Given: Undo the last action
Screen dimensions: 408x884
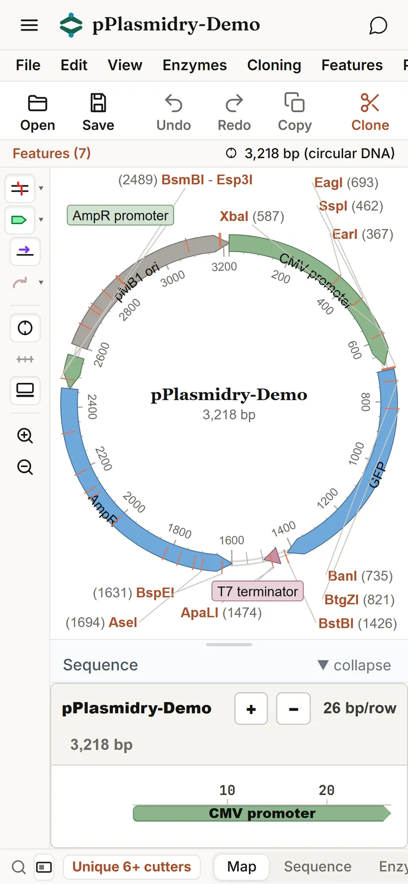Looking at the screenshot, I should [173, 113].
